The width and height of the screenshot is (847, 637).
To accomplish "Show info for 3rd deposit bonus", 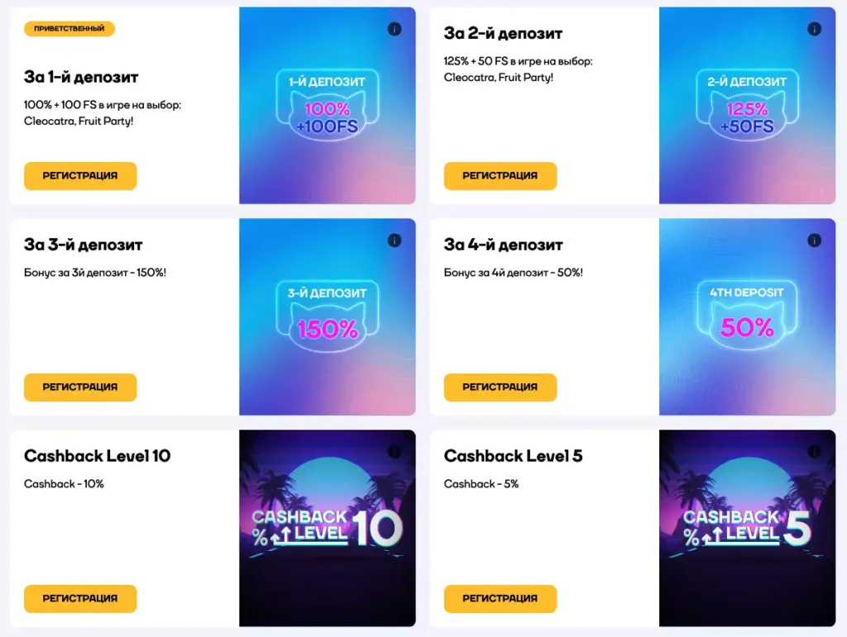I will [395, 240].
